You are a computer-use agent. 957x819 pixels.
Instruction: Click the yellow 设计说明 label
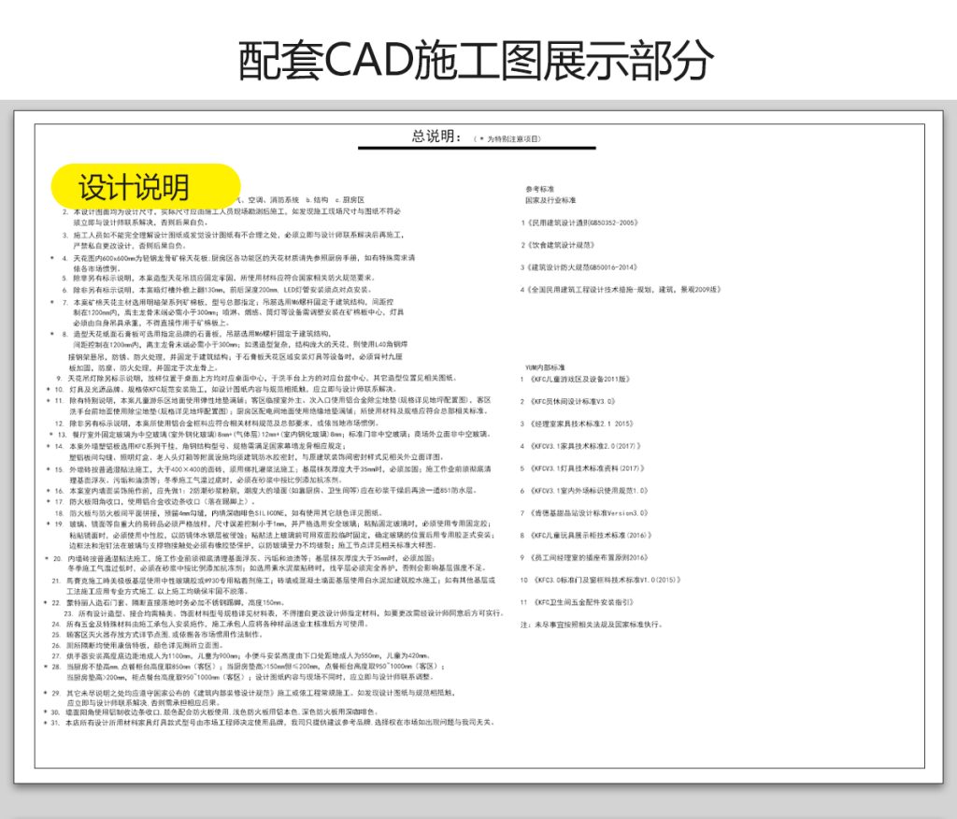point(146,187)
